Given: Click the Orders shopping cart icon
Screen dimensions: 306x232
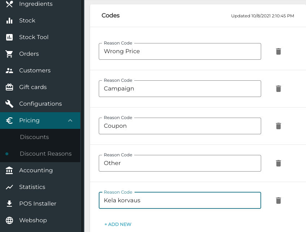Looking at the screenshot, I should (9, 54).
